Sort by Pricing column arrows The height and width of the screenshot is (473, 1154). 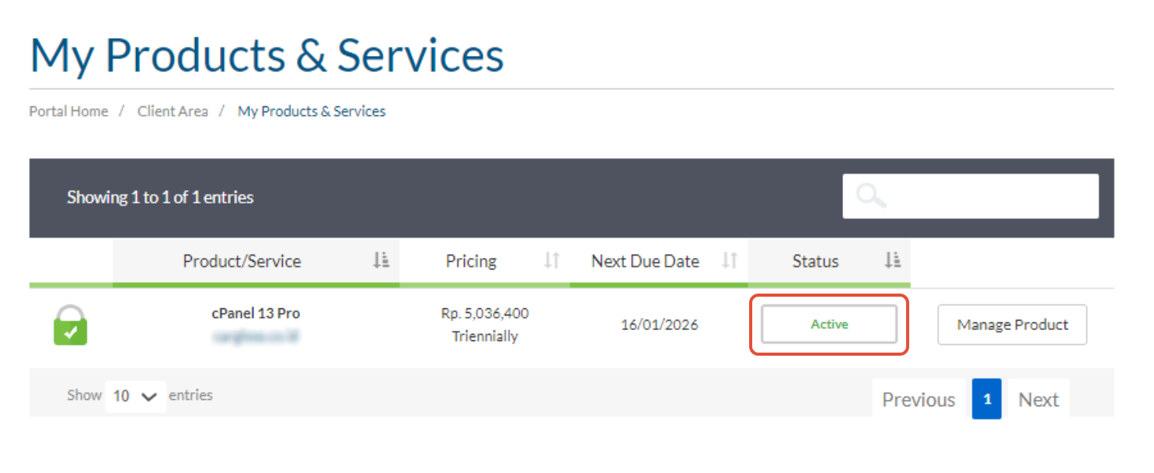[x=552, y=261]
